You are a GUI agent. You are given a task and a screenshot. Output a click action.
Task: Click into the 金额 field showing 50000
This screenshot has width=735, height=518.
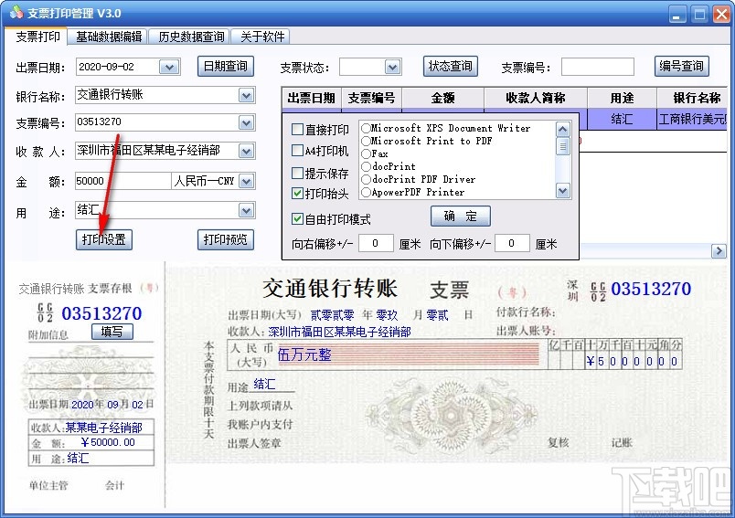tap(122, 181)
